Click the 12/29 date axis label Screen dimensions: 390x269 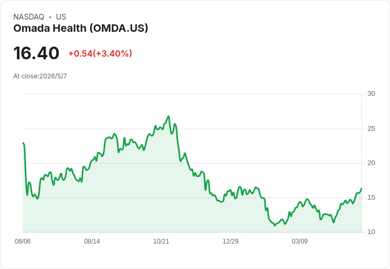(231, 241)
